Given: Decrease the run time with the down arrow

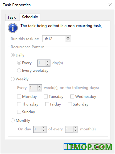Looking at the screenshot, I should (x=68, y=40).
